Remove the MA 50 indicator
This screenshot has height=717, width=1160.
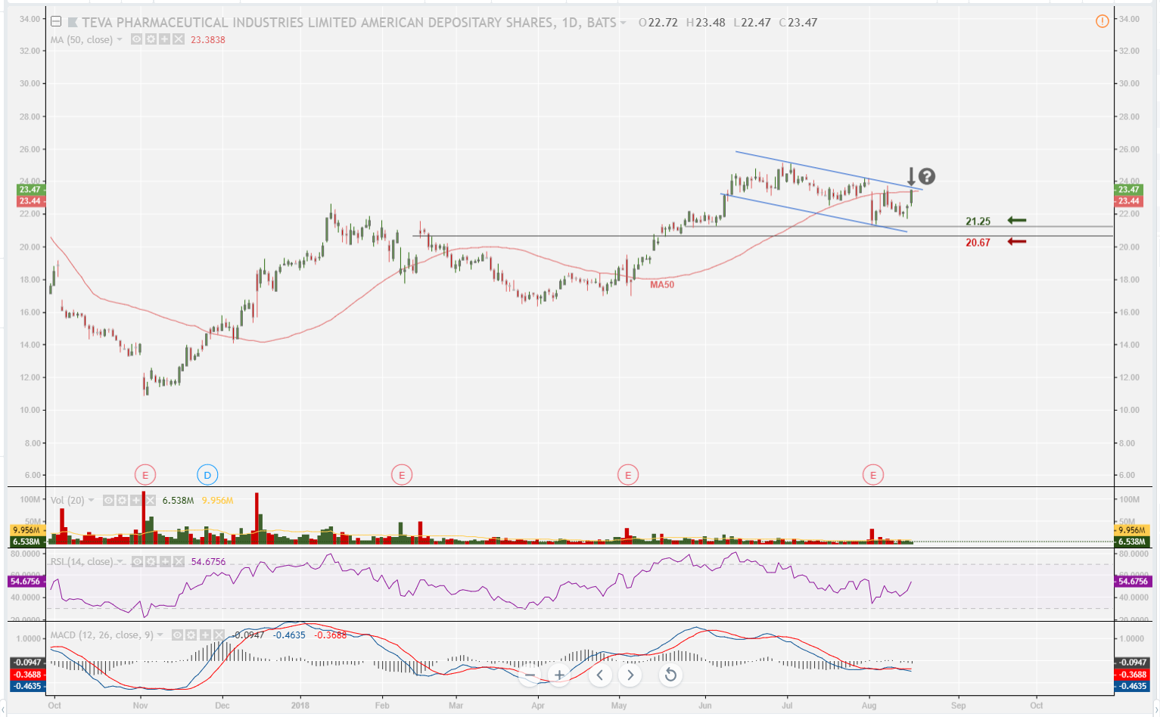point(179,39)
